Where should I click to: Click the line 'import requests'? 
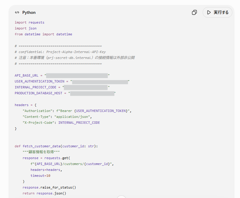29,22
